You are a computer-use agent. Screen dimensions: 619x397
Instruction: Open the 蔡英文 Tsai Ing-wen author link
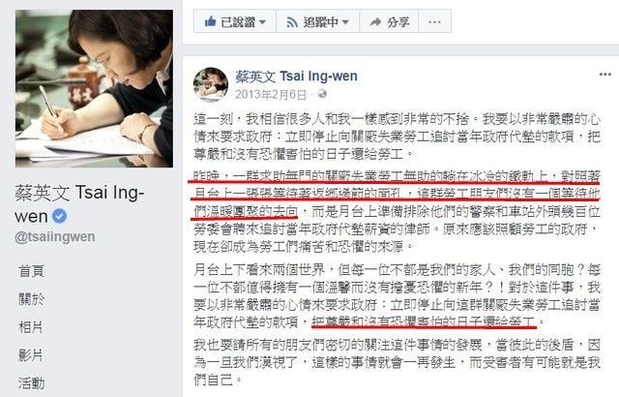tap(296, 76)
